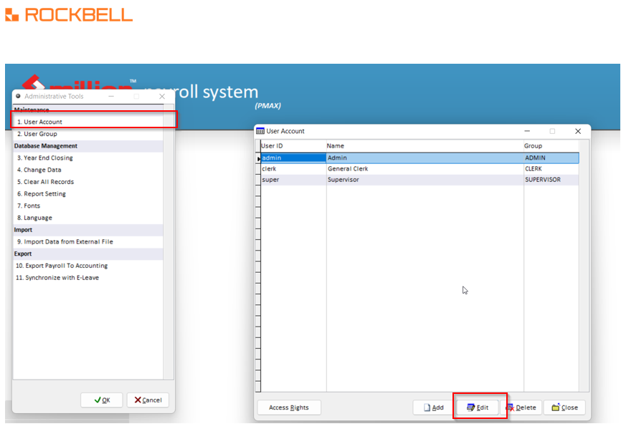Open Access Rights for selected user
This screenshot has width=621, height=439.
[289, 407]
